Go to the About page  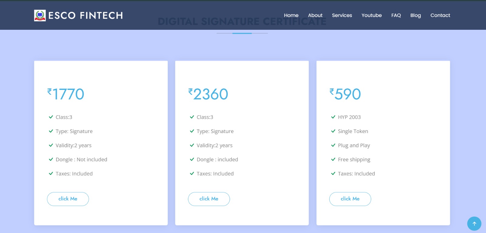315,15
